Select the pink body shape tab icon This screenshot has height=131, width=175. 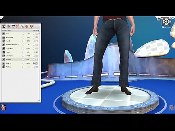click(18, 26)
